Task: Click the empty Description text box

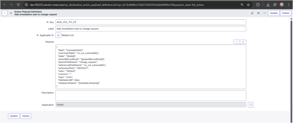Action: (x=151, y=95)
